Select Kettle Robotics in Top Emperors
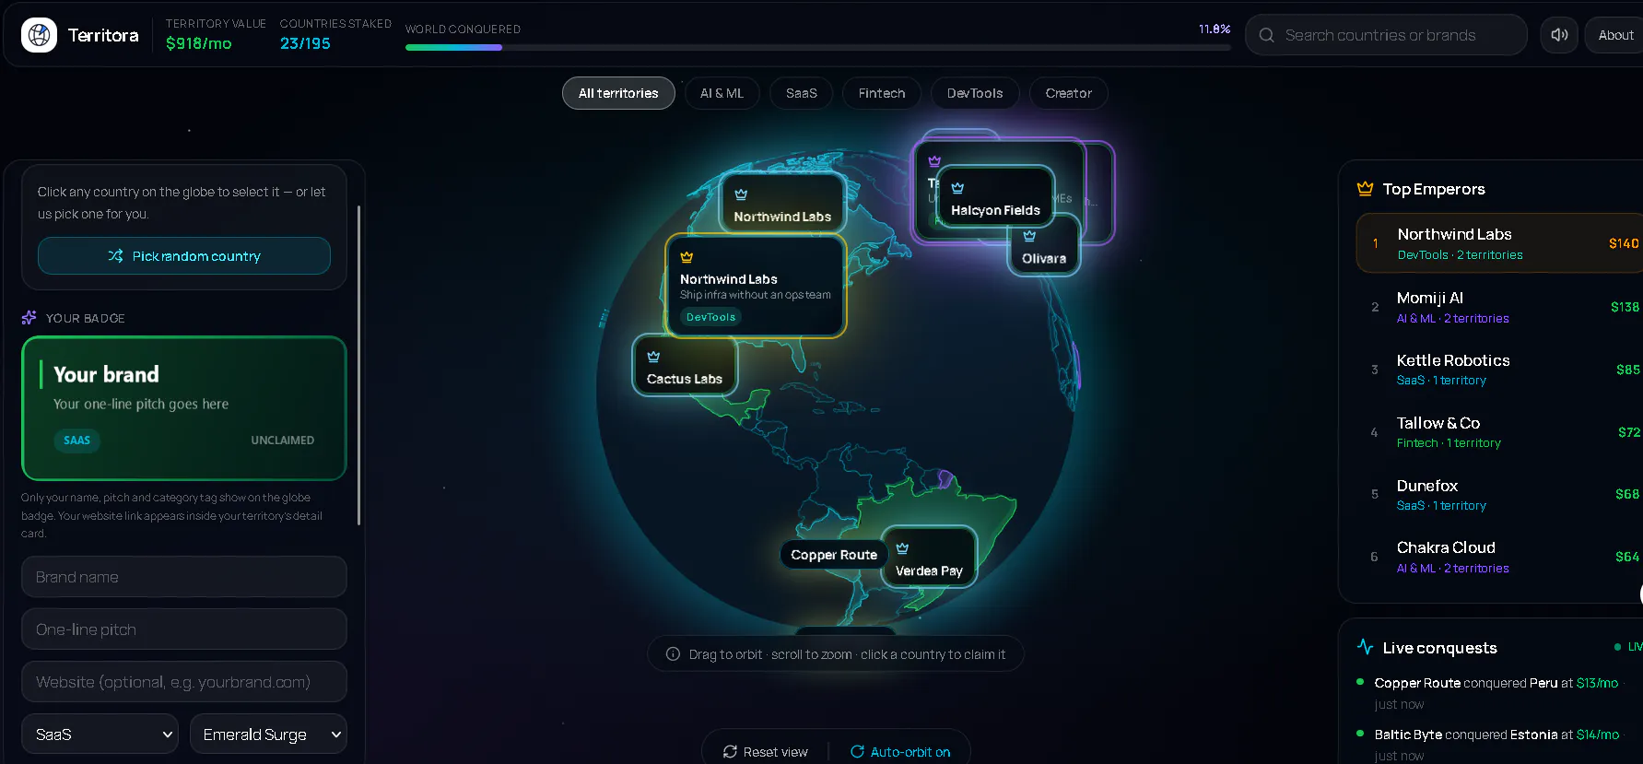 (1499, 370)
